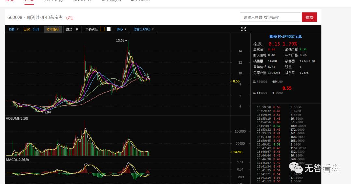
Task: Select the 15:49:01 trade row
Action: (279, 145)
